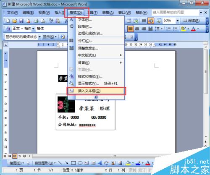The height and width of the screenshot is (175, 210).
Task: Click the Insert Excel worksheet icon
Action: click(x=136, y=21)
